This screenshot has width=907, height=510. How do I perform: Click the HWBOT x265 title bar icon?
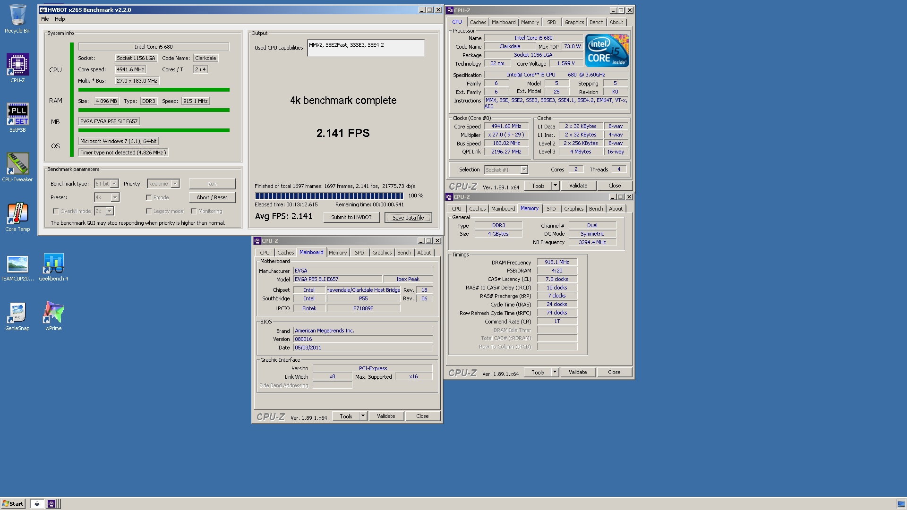(43, 10)
